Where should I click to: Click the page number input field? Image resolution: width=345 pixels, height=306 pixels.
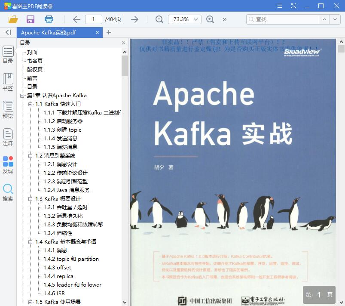point(94,19)
